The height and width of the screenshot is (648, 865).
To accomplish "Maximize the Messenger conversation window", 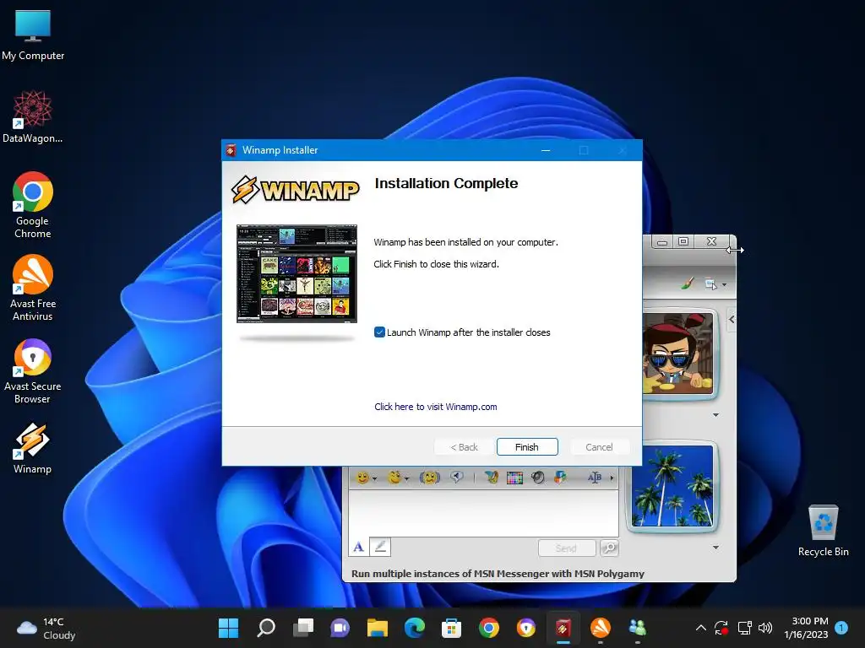I will coord(683,241).
